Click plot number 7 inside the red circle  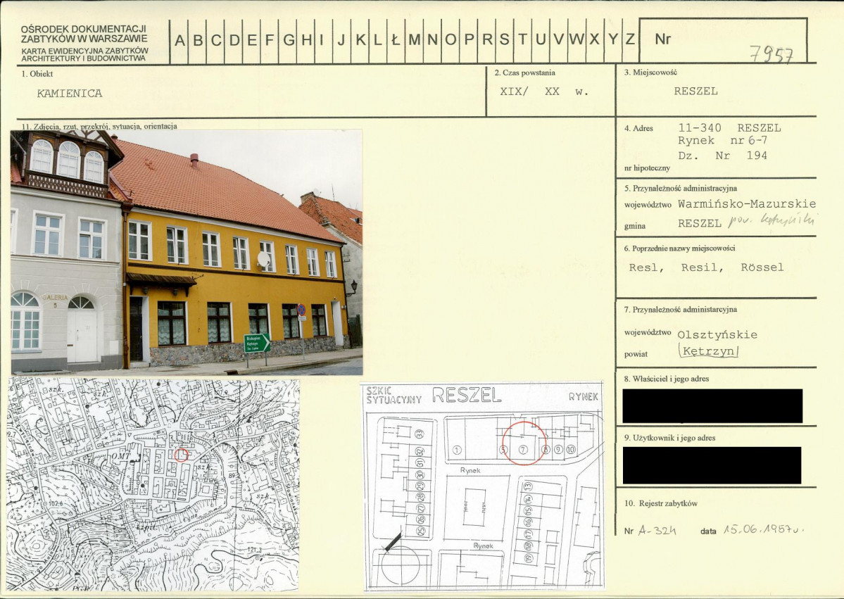tap(522, 449)
